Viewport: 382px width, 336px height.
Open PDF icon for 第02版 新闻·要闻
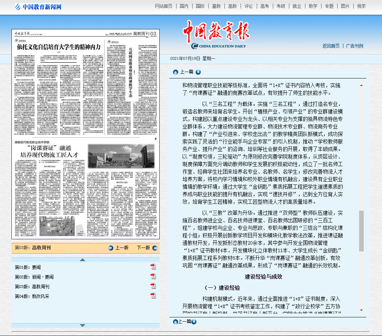tap(153, 276)
